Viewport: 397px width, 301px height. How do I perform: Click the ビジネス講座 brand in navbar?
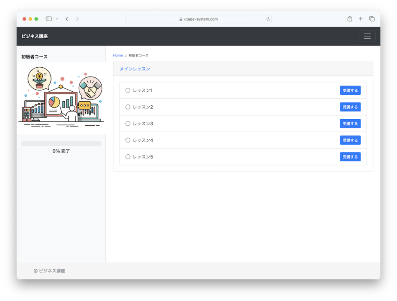click(35, 36)
